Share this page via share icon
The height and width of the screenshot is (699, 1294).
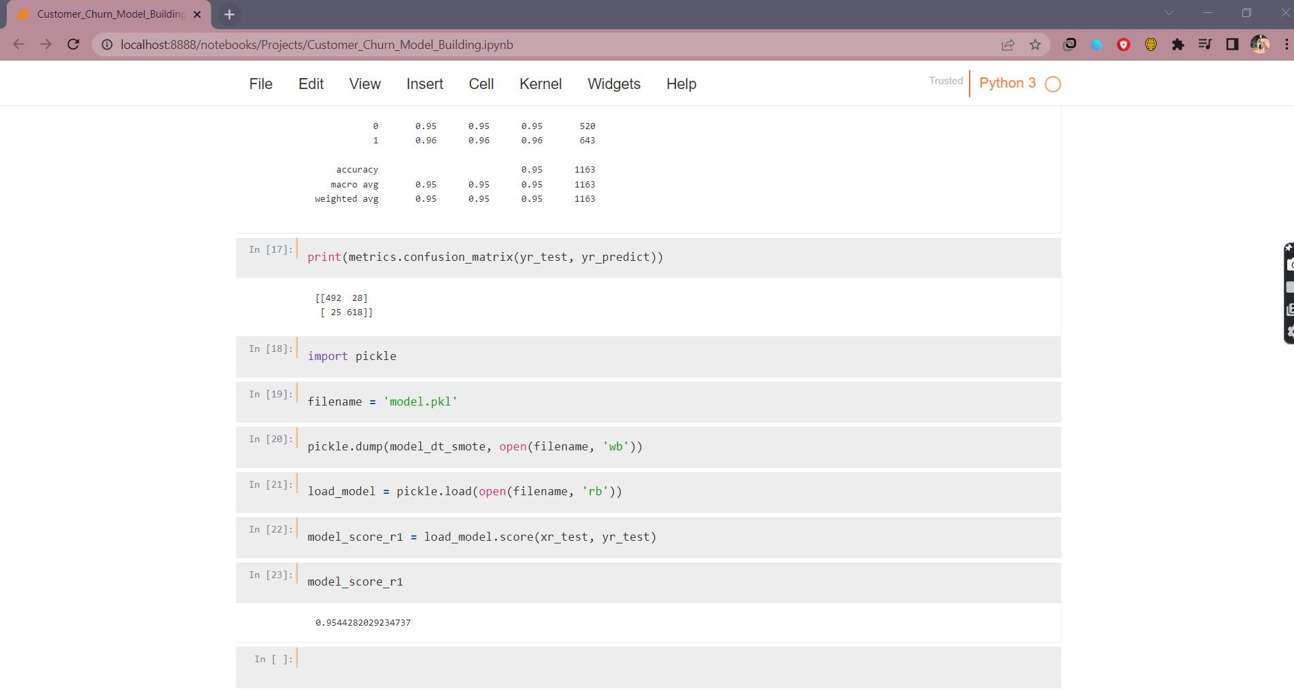click(1008, 45)
